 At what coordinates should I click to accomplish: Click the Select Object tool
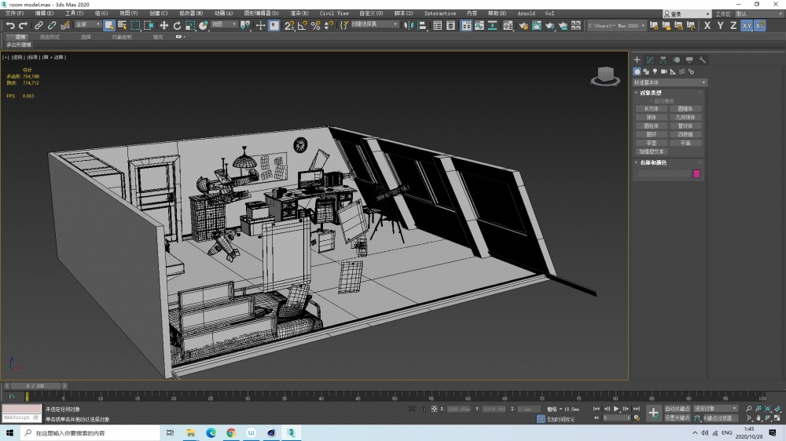tap(109, 26)
